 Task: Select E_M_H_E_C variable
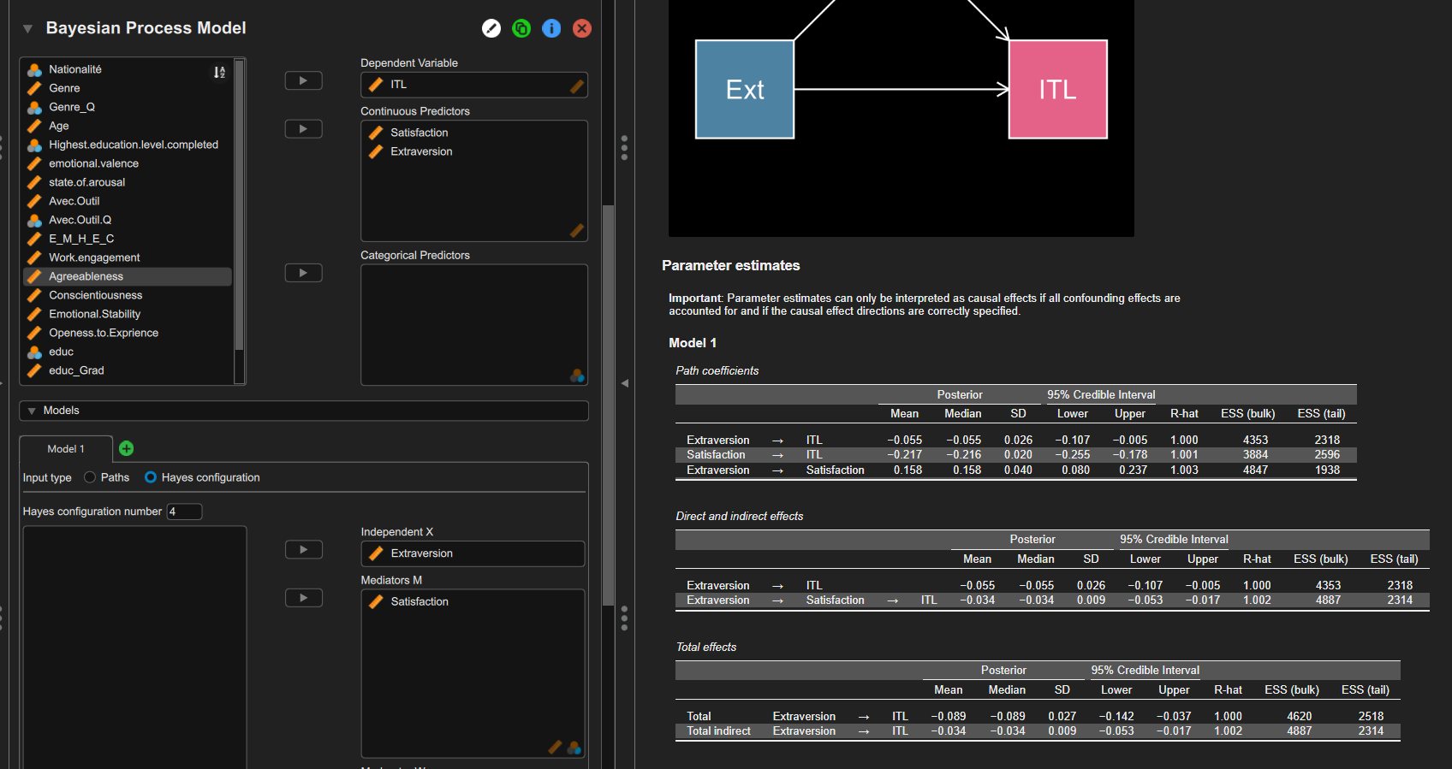[127, 239]
